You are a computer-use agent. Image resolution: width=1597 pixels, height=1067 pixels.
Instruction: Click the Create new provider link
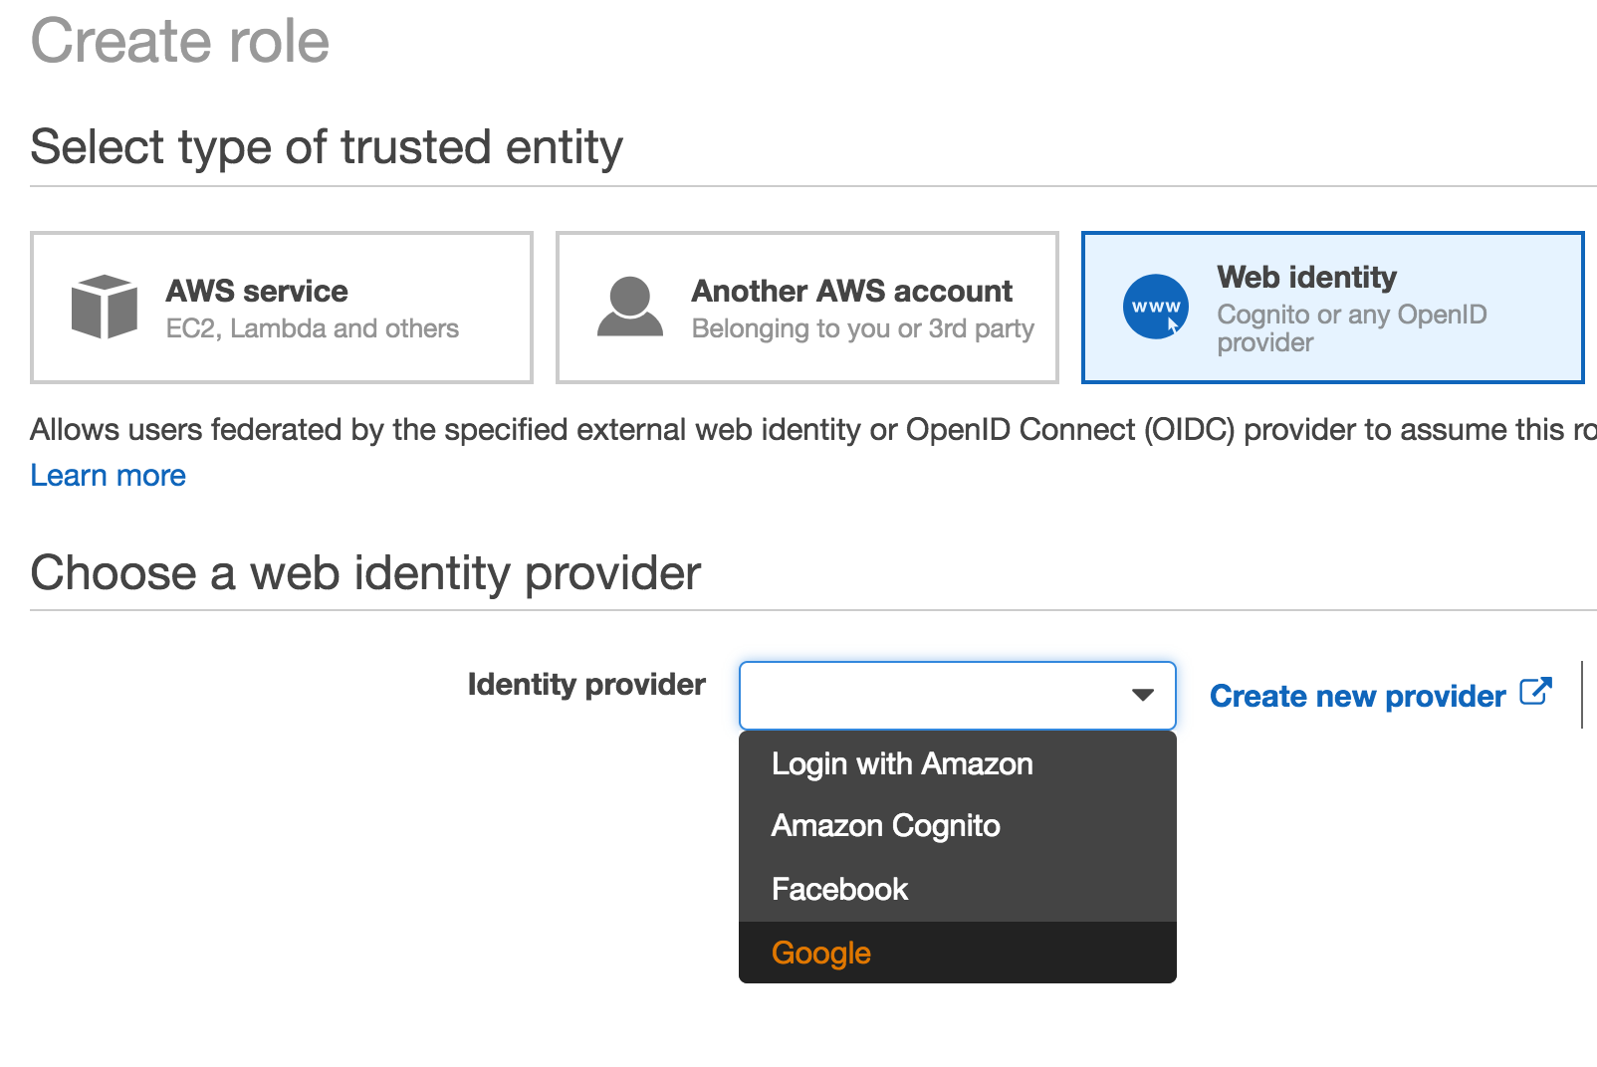coord(1357,696)
